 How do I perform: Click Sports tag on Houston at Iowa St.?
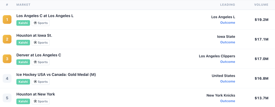(41, 43)
